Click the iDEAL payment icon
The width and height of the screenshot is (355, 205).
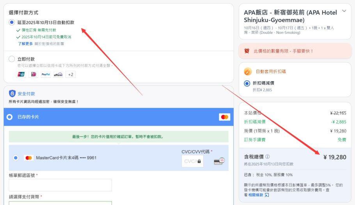pyautogui.click(x=34, y=74)
